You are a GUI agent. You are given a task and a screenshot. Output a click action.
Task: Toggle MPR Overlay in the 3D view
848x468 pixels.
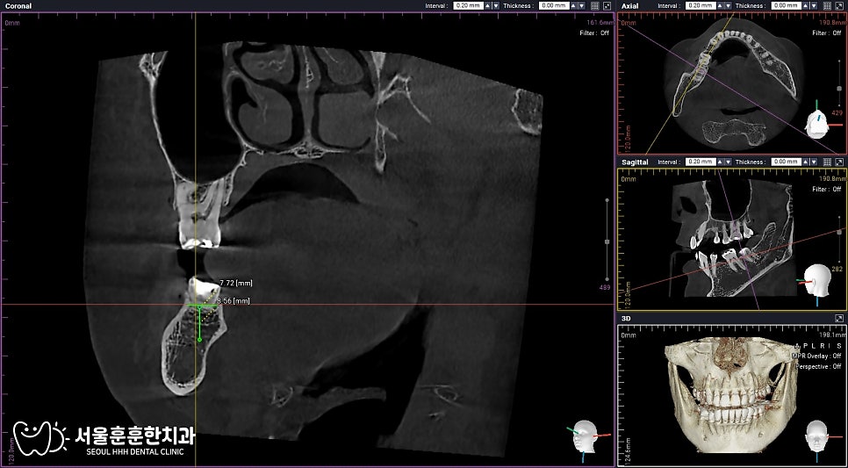(816, 356)
